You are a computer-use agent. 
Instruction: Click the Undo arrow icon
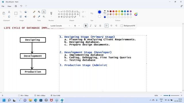coord(21,6)
